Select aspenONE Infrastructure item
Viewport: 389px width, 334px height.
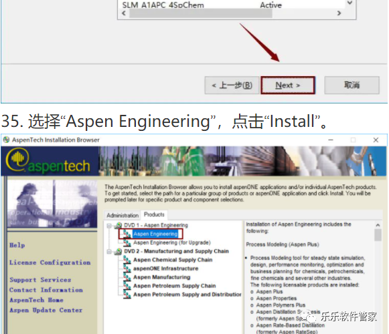[166, 269]
